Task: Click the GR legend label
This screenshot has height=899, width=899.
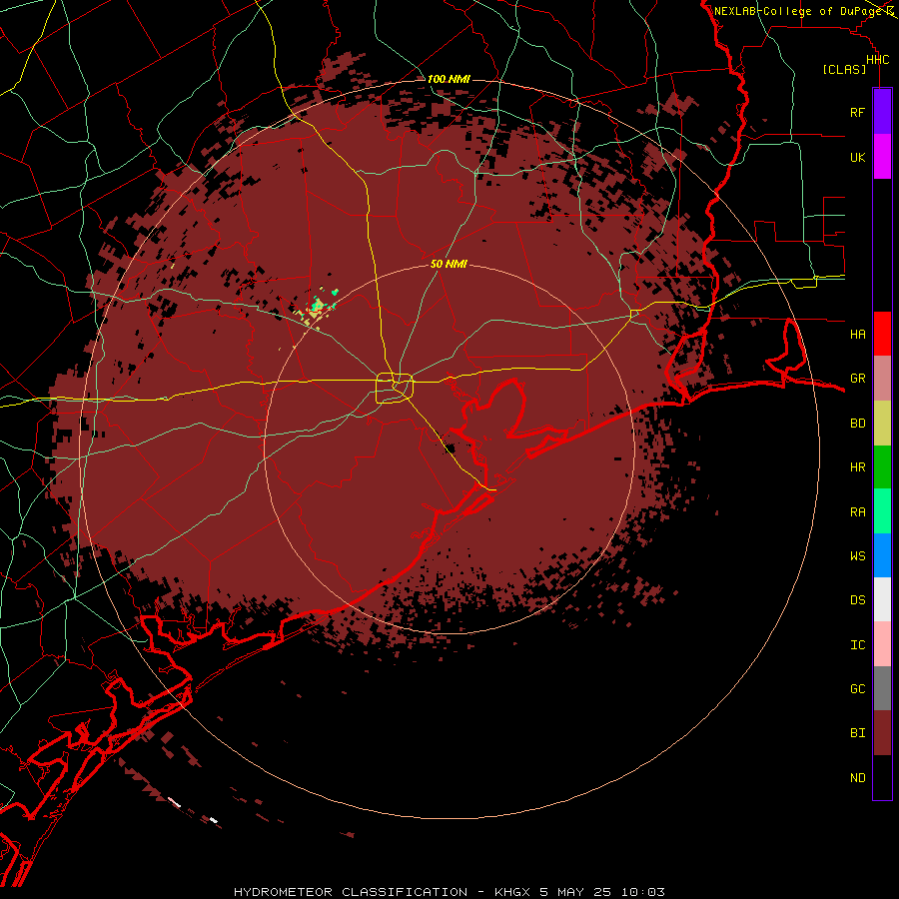Action: pyautogui.click(x=857, y=379)
